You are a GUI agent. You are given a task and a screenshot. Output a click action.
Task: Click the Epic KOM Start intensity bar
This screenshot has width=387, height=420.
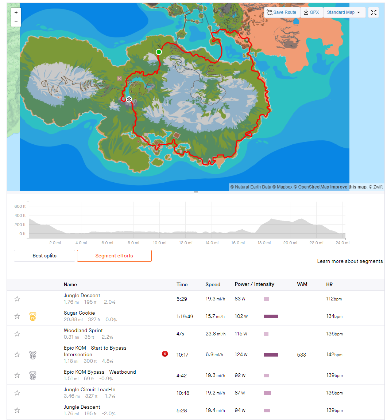[x=271, y=355]
